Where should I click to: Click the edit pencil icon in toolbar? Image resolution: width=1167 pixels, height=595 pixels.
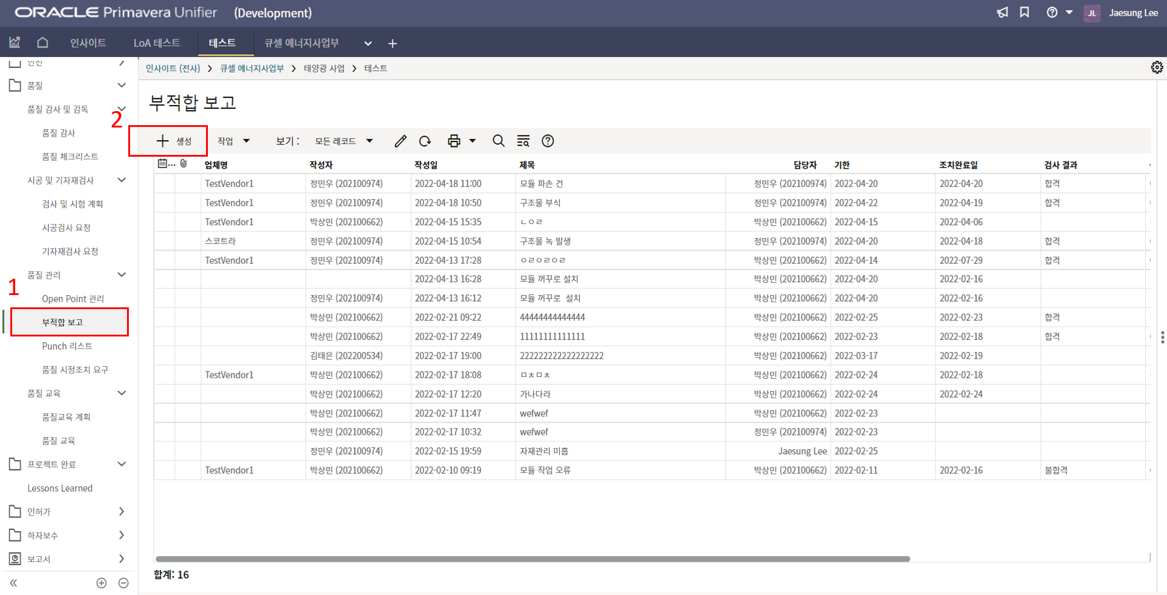[x=400, y=141]
